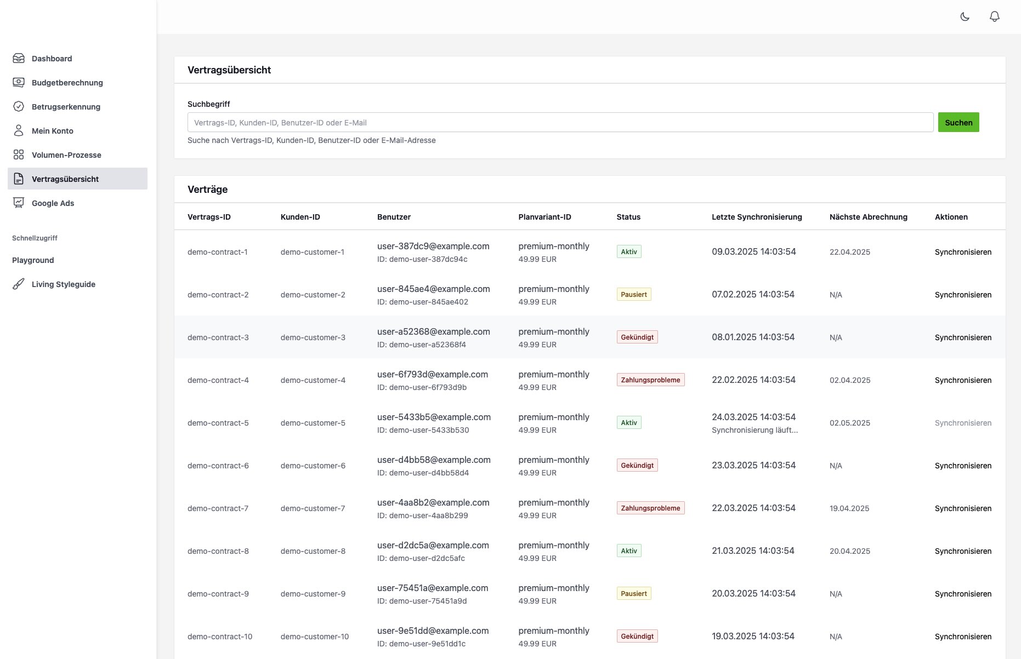This screenshot has width=1021, height=659.
Task: Trigger Synchronisieren for demo-contract-4
Action: [x=962, y=380]
